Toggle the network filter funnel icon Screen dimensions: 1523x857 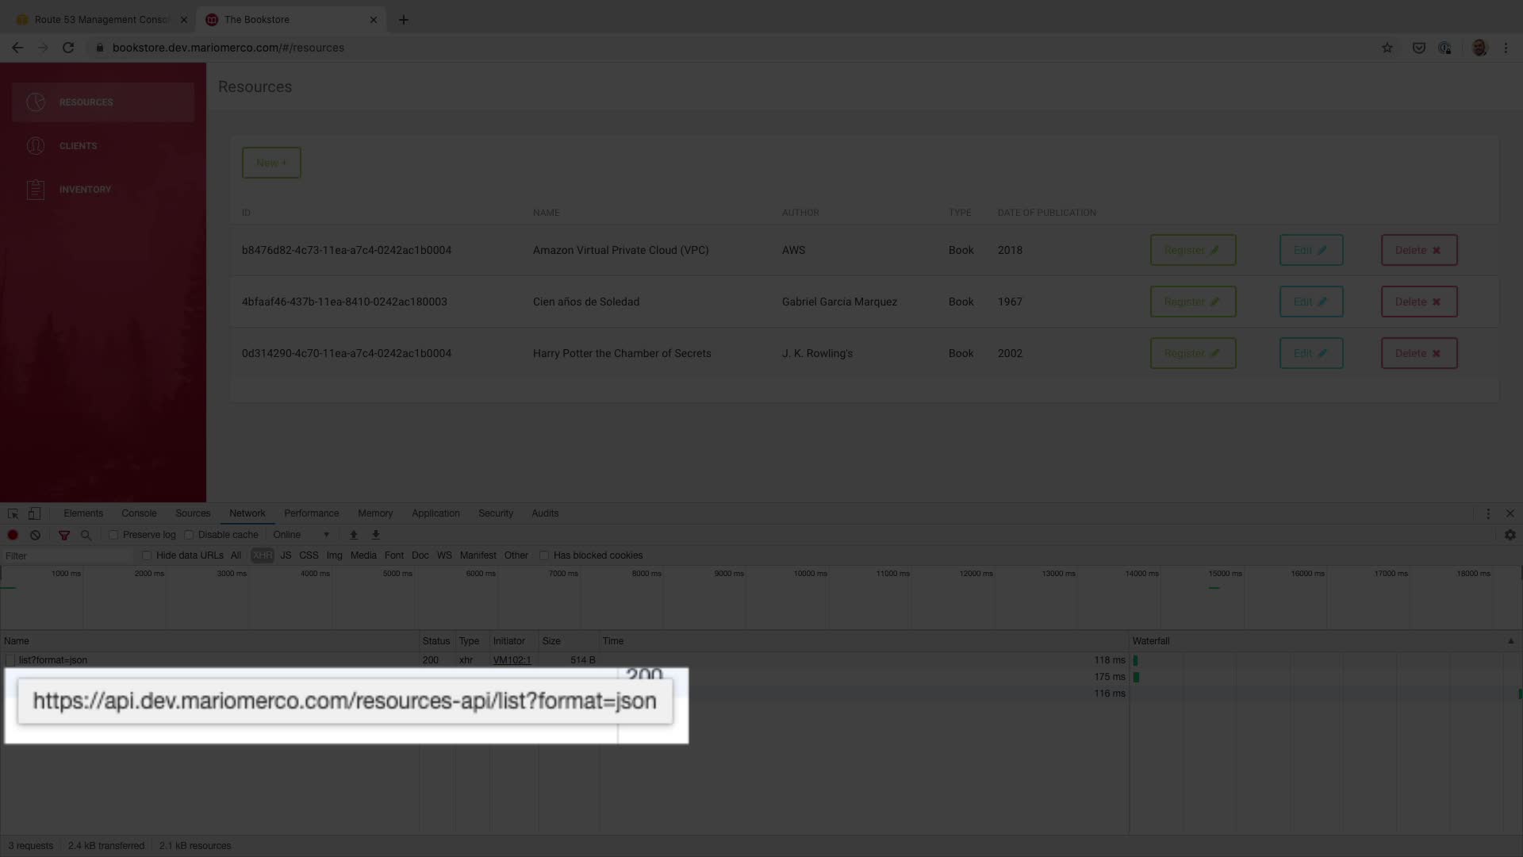[64, 535]
